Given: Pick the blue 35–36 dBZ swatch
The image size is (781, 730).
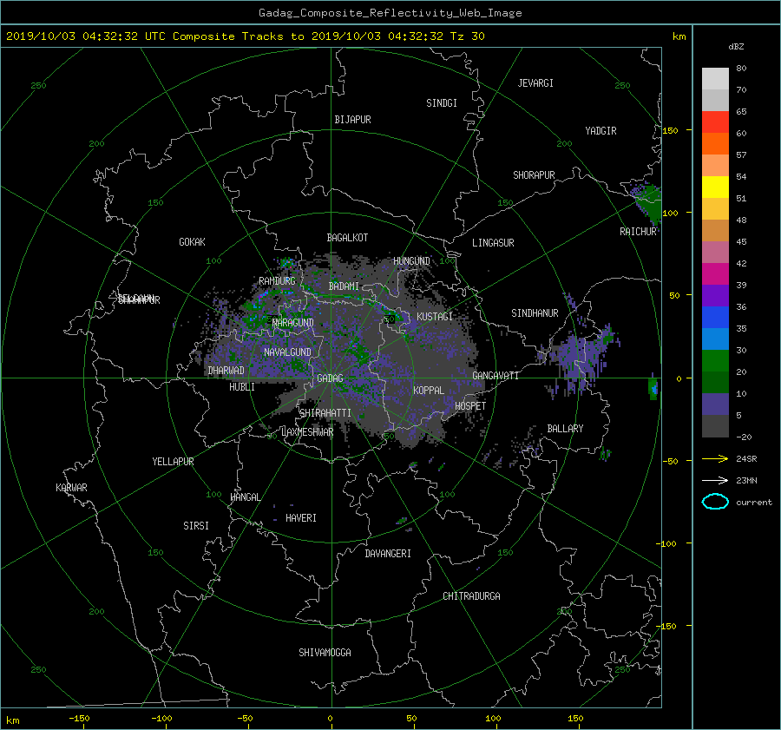Looking at the screenshot, I should click(715, 318).
